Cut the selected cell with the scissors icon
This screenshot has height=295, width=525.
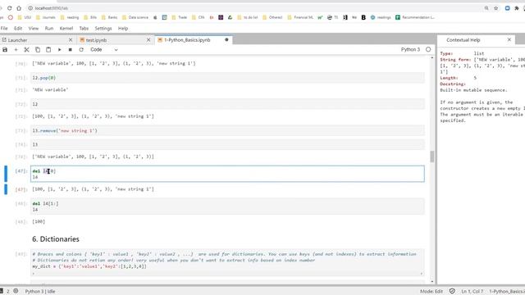pos(26,49)
